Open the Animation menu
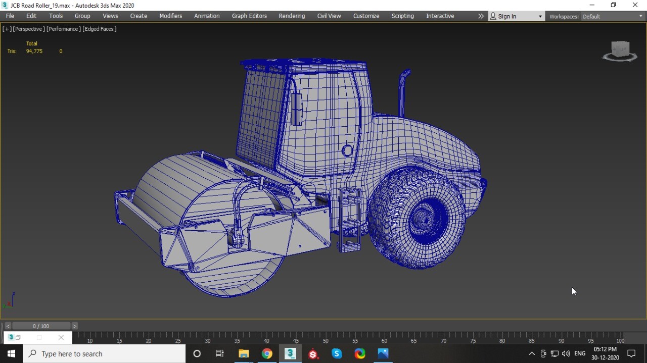The image size is (647, 363). 207,16
